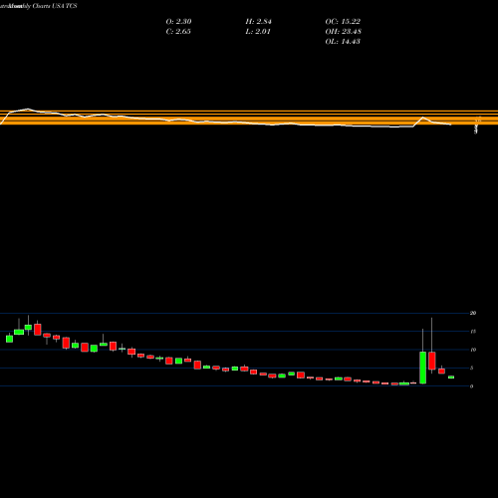This screenshot has height=498, width=498.
Task: Click the 0 price axis label
Action: (471, 386)
